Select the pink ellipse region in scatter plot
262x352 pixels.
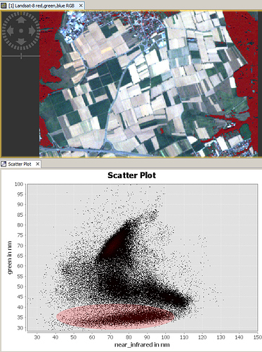(x=115, y=316)
